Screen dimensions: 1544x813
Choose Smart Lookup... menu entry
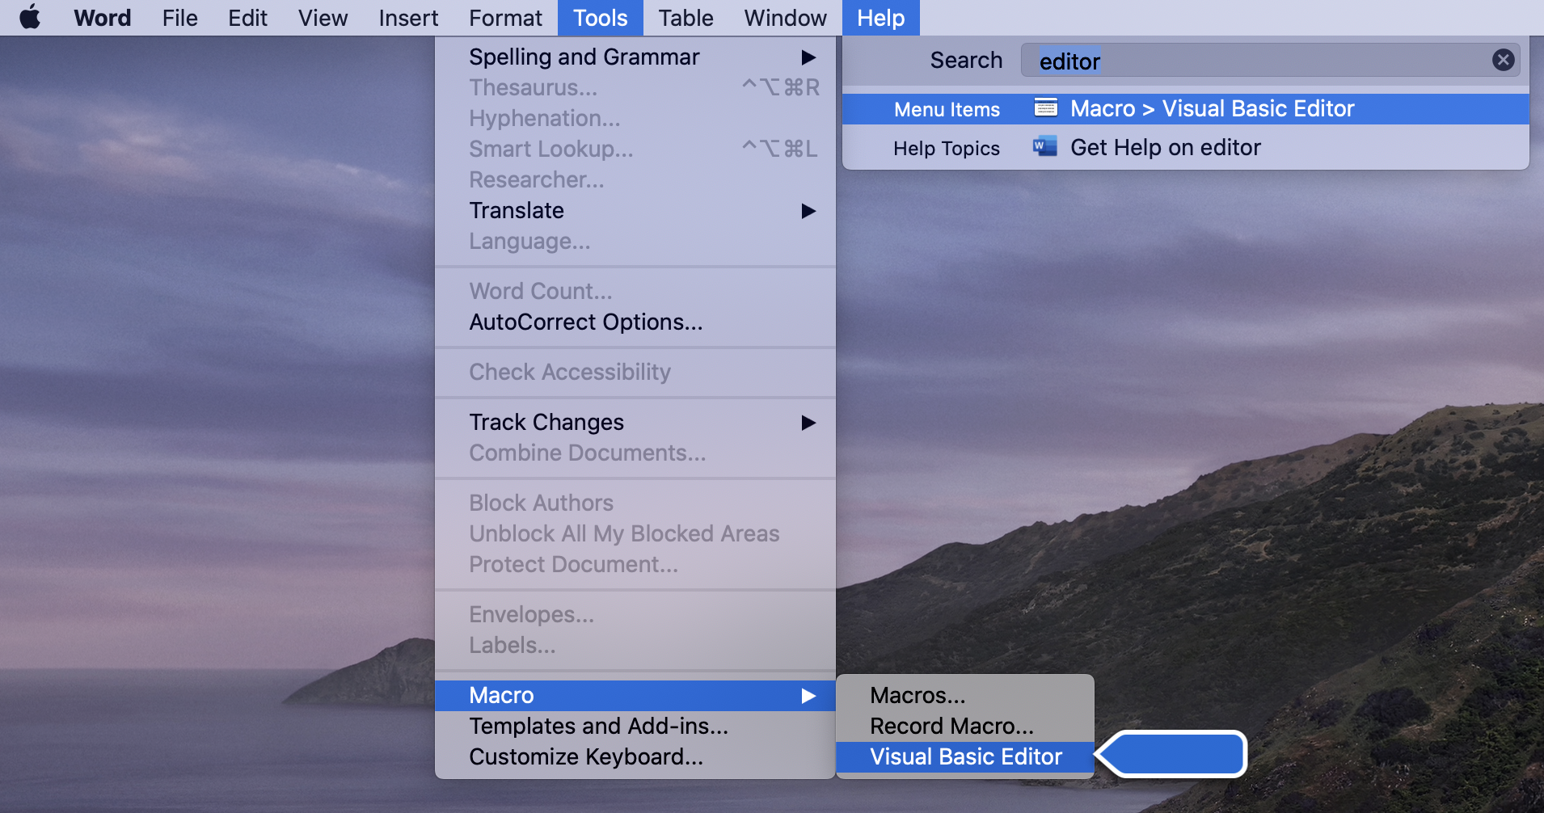(635, 150)
